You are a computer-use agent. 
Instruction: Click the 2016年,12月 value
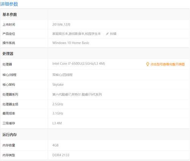pos(61,24)
